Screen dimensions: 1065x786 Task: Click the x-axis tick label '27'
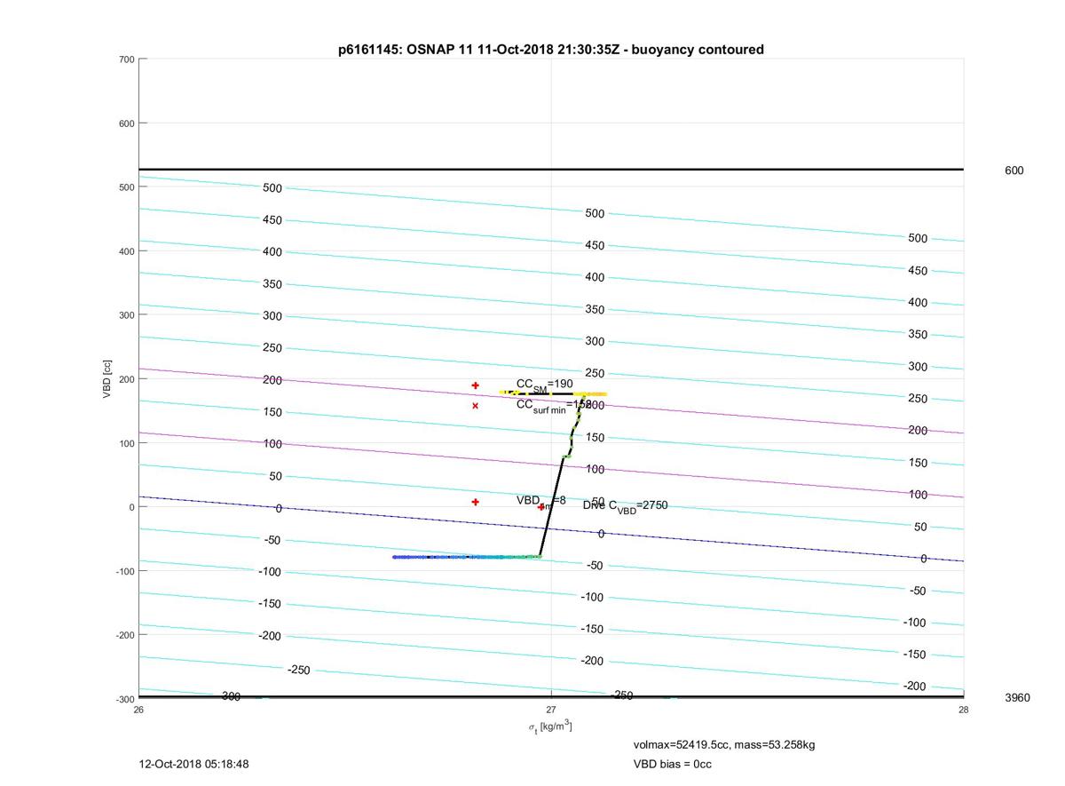551,710
